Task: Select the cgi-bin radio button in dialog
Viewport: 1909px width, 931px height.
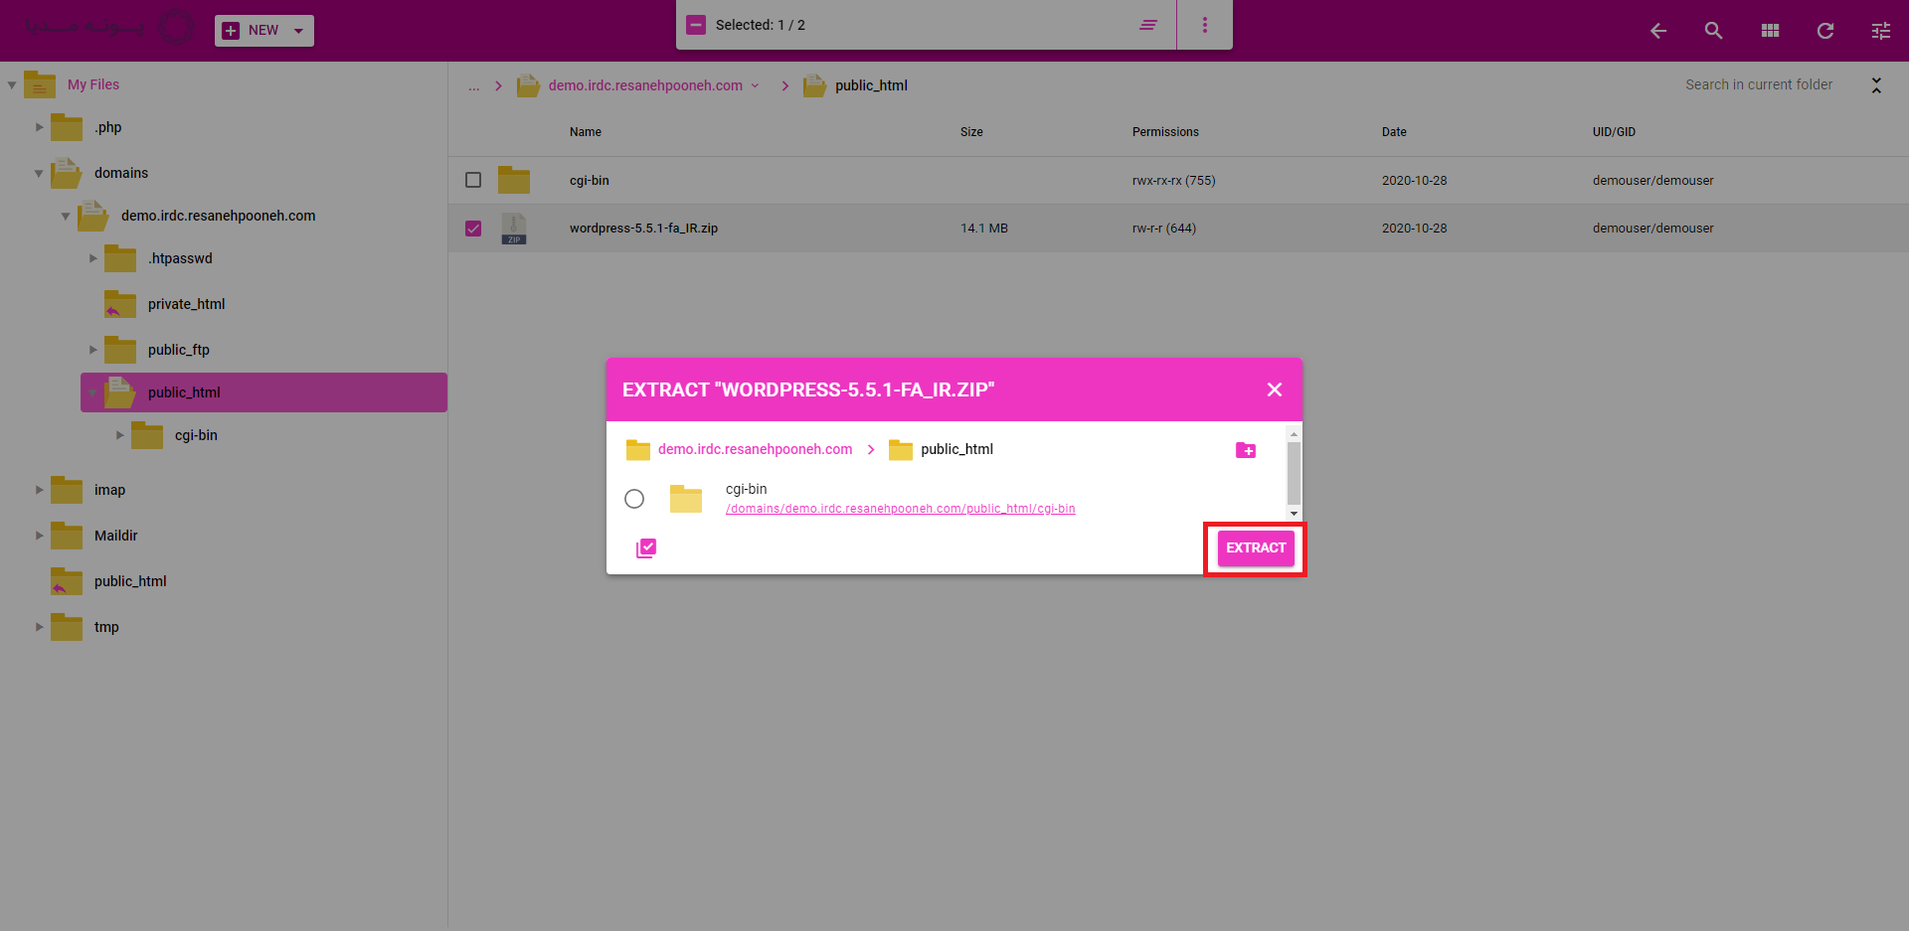Action: (634, 499)
